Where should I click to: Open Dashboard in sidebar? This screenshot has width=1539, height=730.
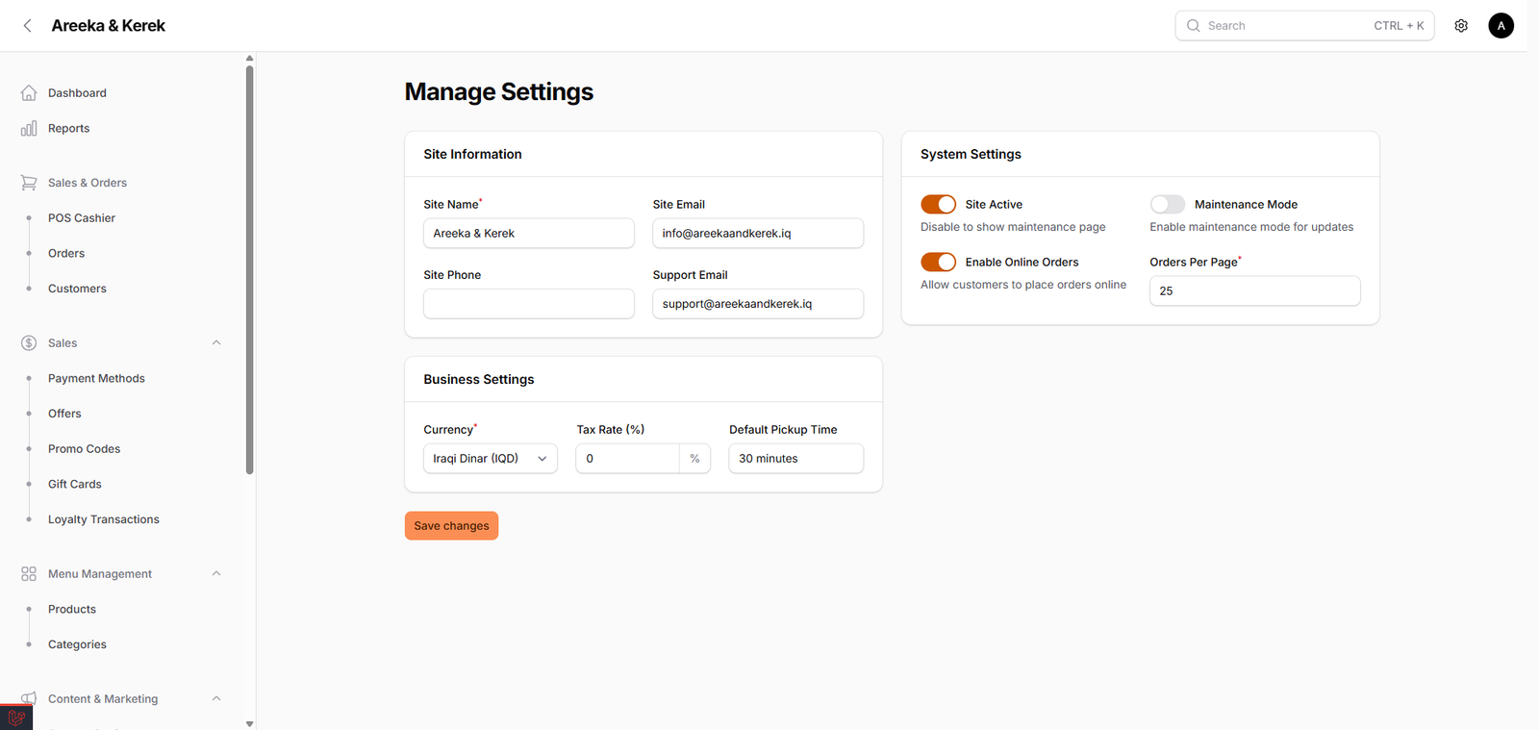tap(77, 93)
